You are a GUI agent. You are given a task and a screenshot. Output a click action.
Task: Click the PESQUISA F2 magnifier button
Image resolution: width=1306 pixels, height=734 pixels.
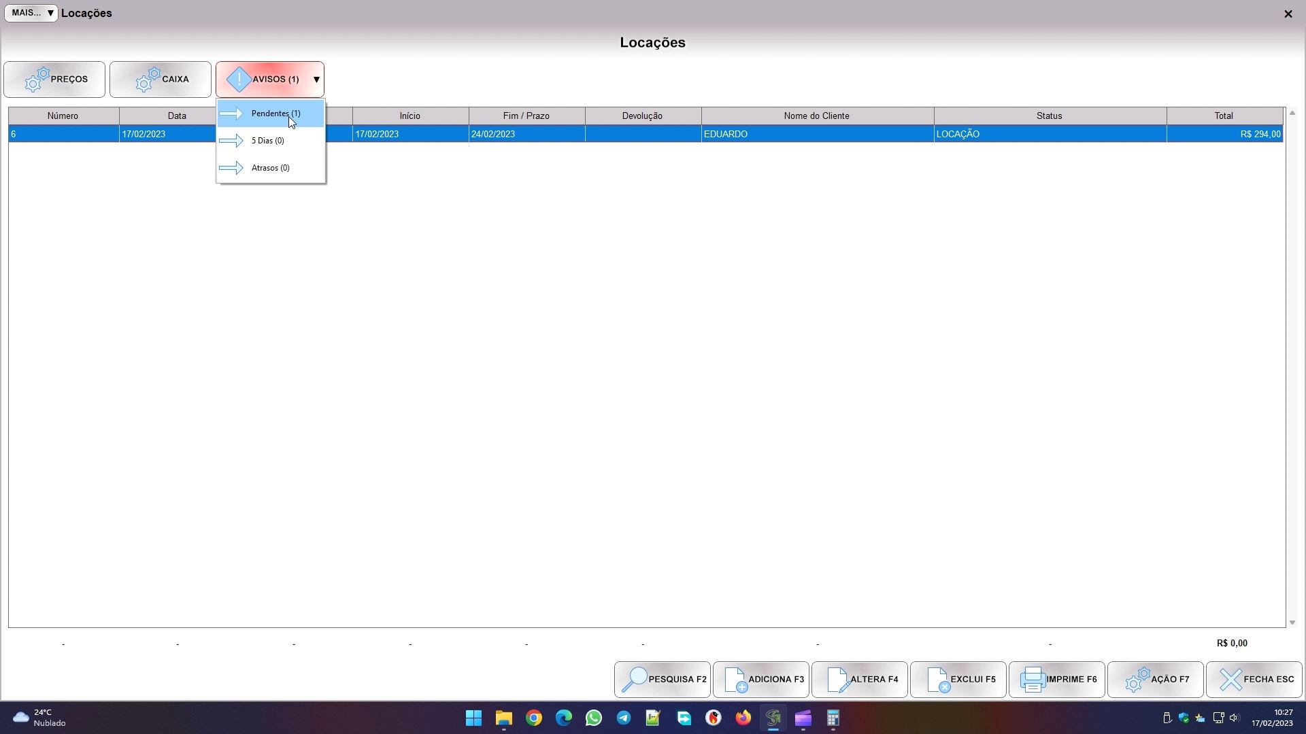662,680
